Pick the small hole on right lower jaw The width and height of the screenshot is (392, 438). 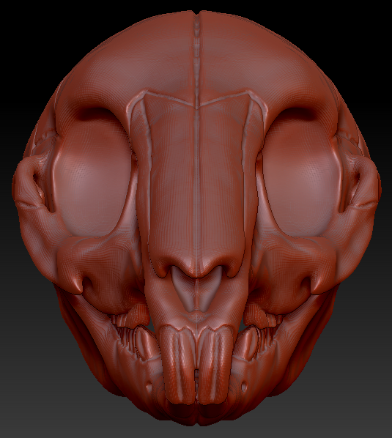click(244, 387)
